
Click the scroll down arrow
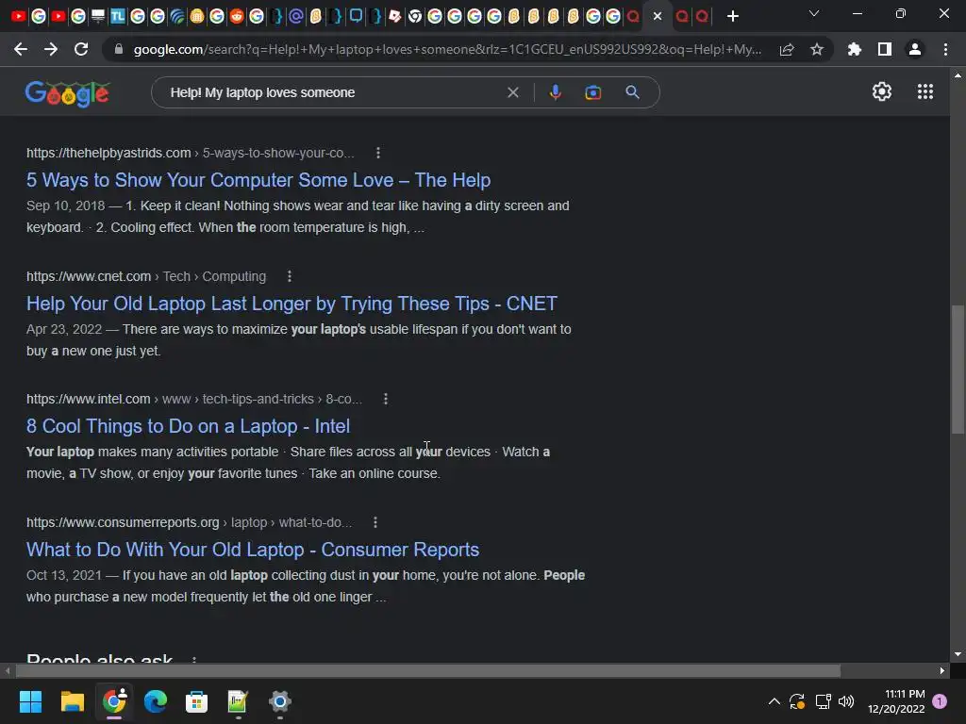click(x=958, y=654)
